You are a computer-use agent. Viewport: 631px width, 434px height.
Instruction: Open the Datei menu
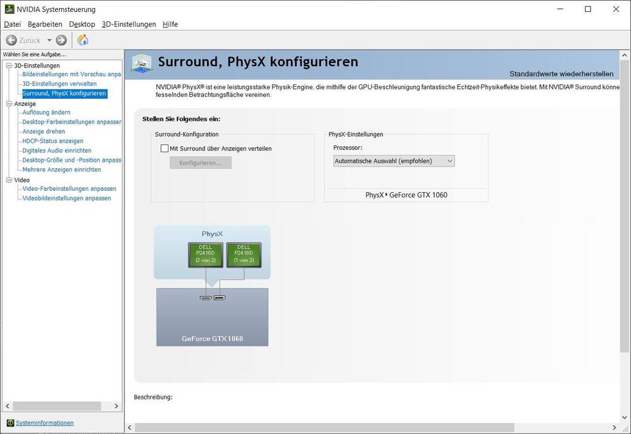(x=13, y=24)
